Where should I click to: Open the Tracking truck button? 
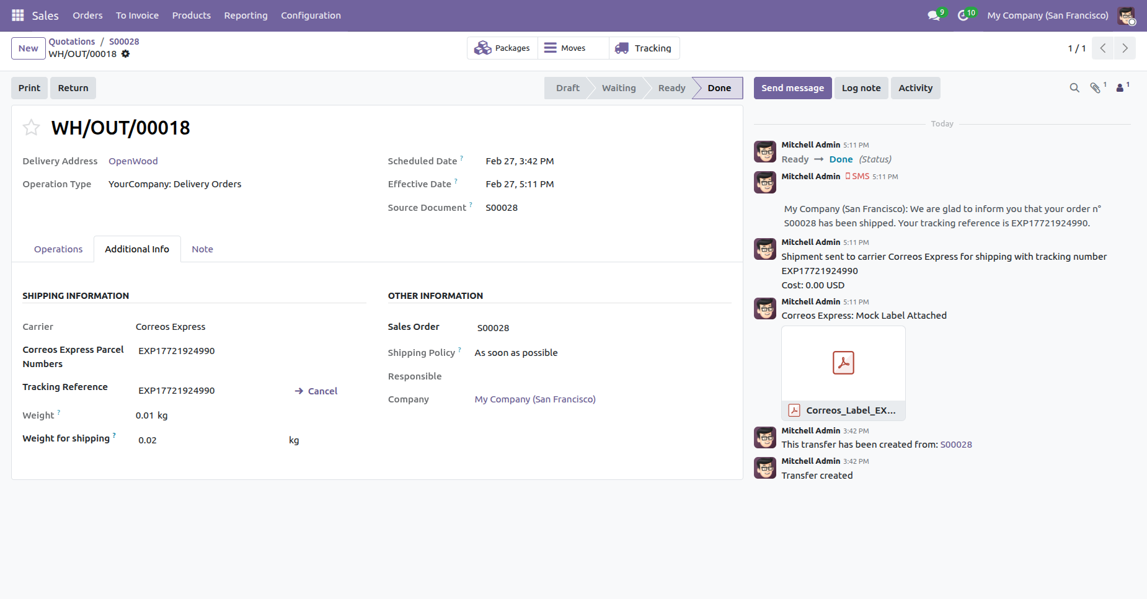[x=644, y=48]
